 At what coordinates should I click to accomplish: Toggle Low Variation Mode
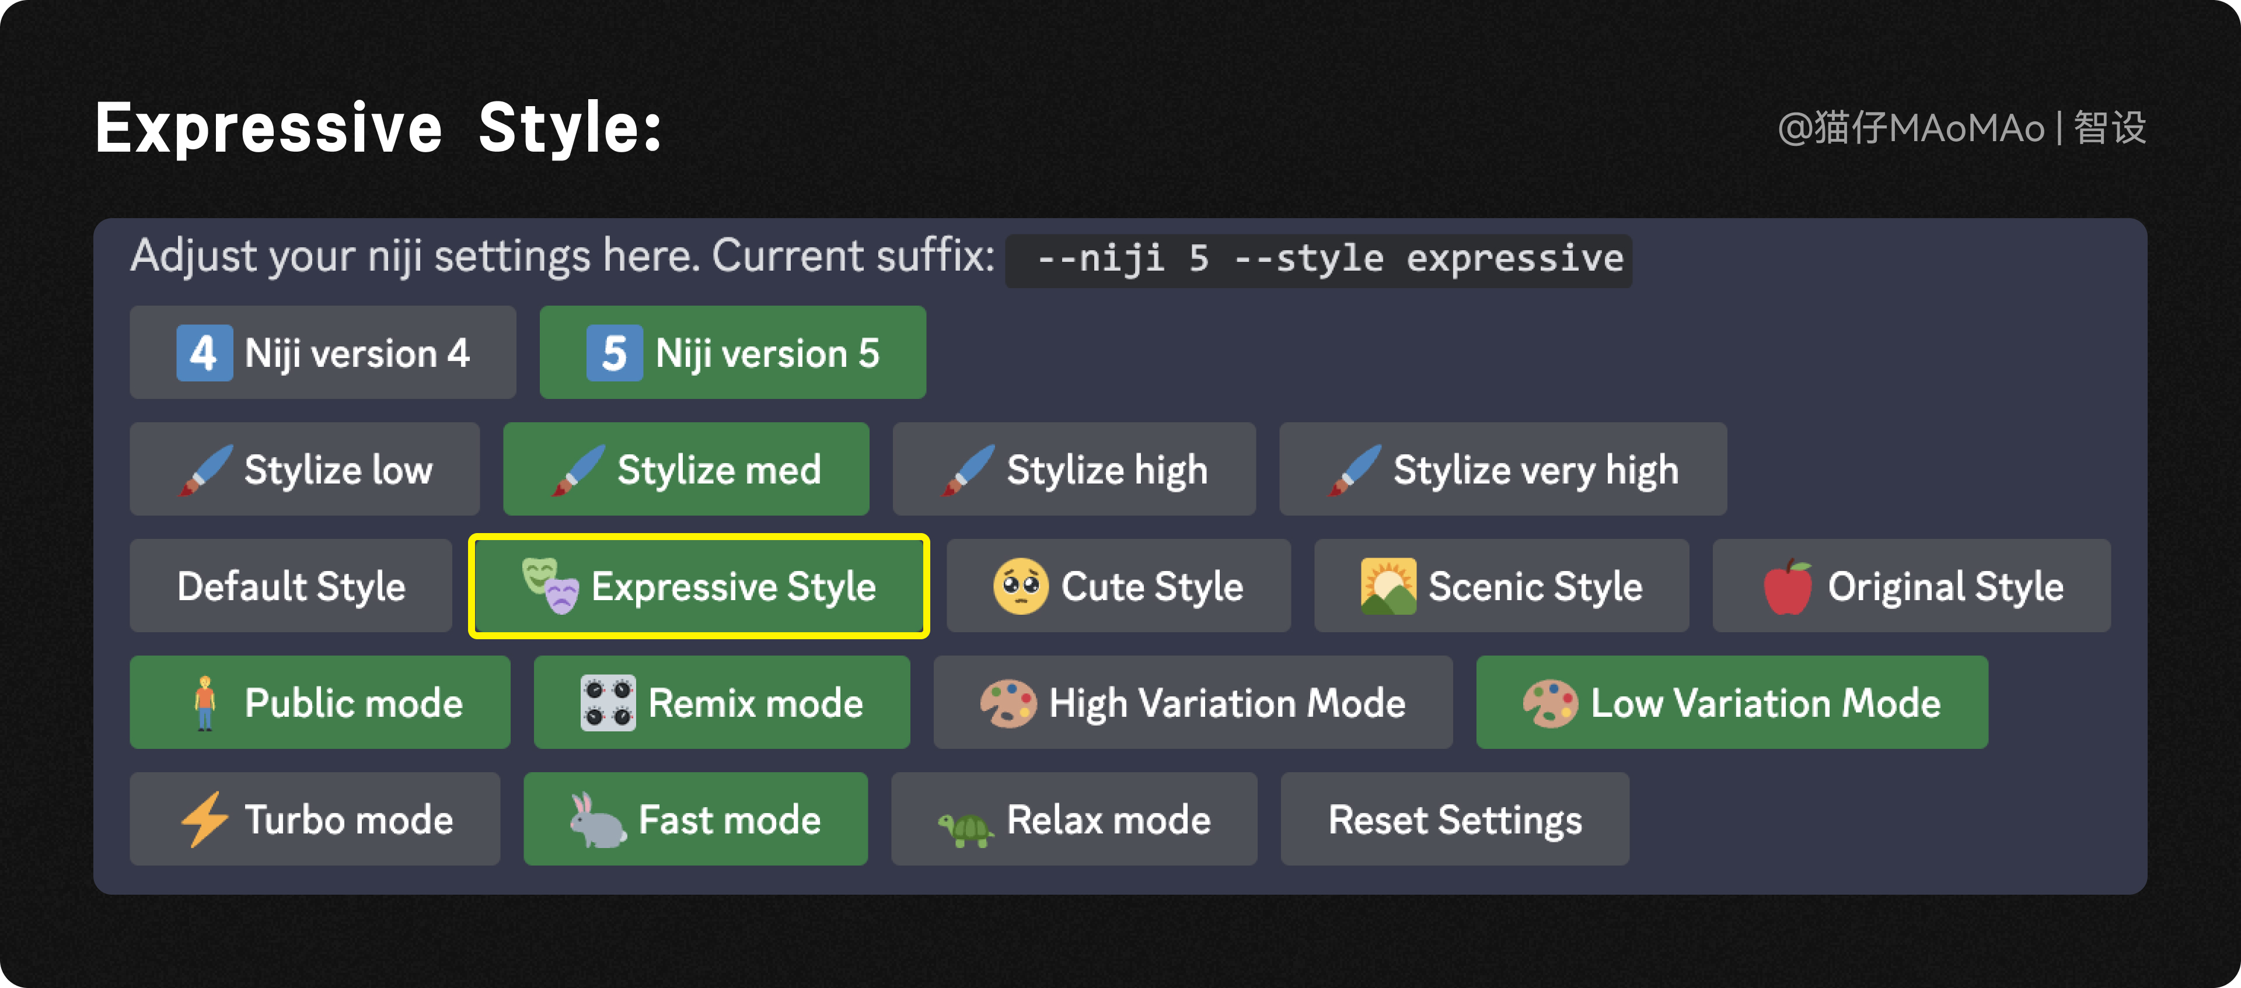tap(1731, 703)
